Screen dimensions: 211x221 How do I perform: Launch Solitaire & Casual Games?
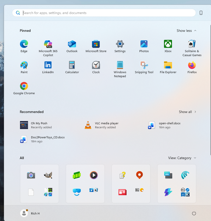(x=192, y=48)
